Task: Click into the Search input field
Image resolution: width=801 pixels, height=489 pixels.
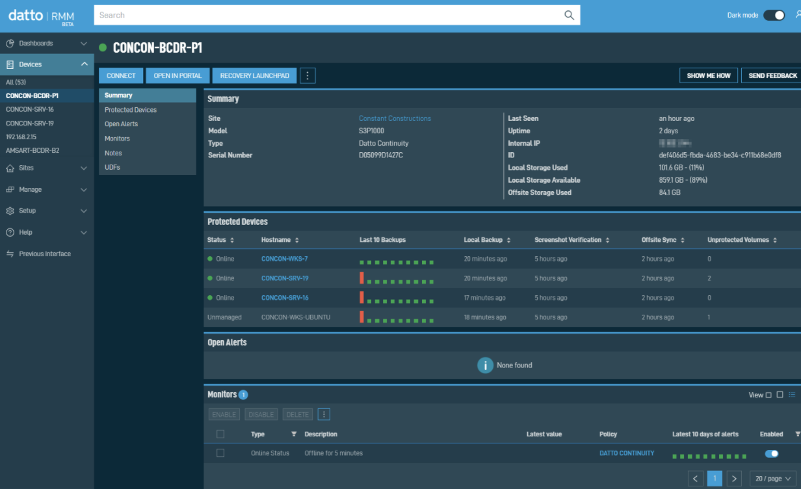Action: click(x=325, y=16)
